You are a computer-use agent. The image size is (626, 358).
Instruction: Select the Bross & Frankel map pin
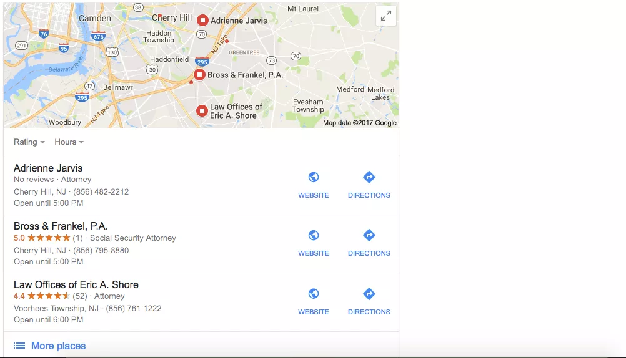[200, 75]
